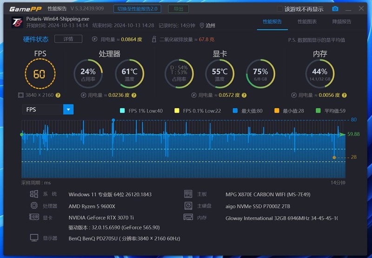Click the 主板 motherboard icon
The image size is (372, 258).
click(x=188, y=194)
